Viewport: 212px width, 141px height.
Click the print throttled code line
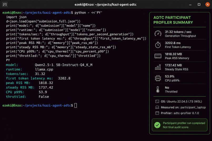(x=53, y=56)
